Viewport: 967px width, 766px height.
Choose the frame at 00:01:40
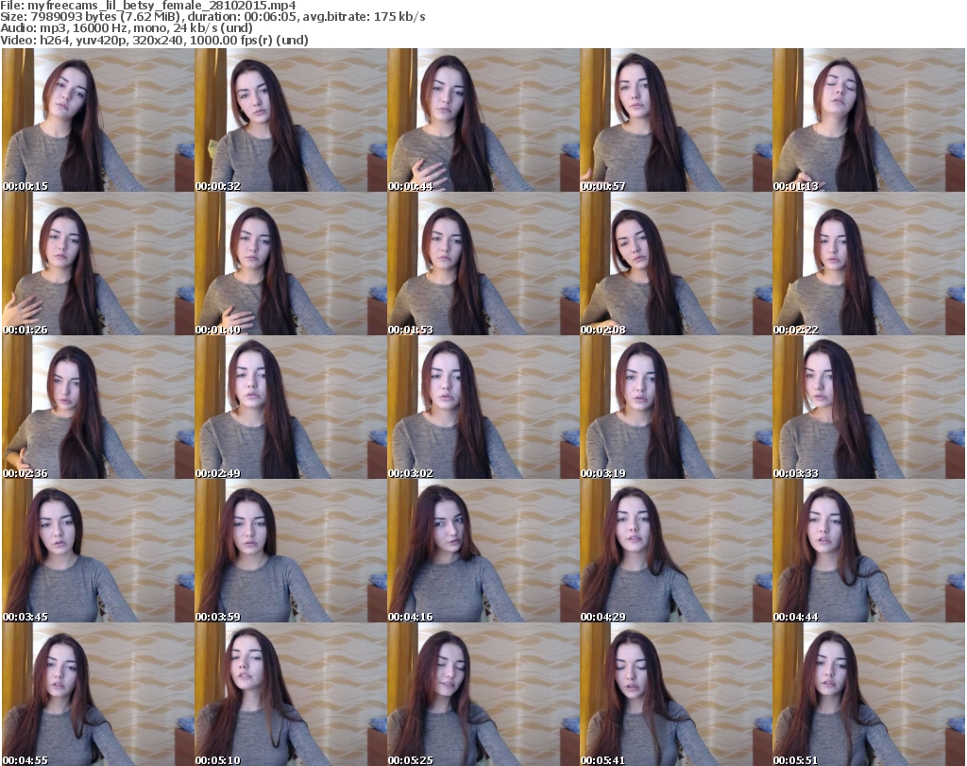[291, 264]
